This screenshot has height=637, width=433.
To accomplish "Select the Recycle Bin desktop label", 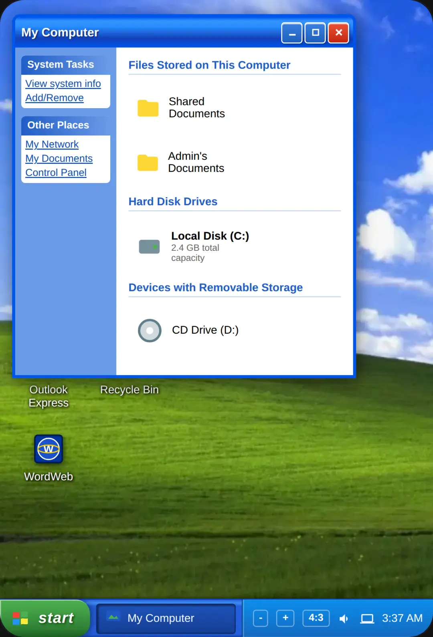I will click(129, 390).
